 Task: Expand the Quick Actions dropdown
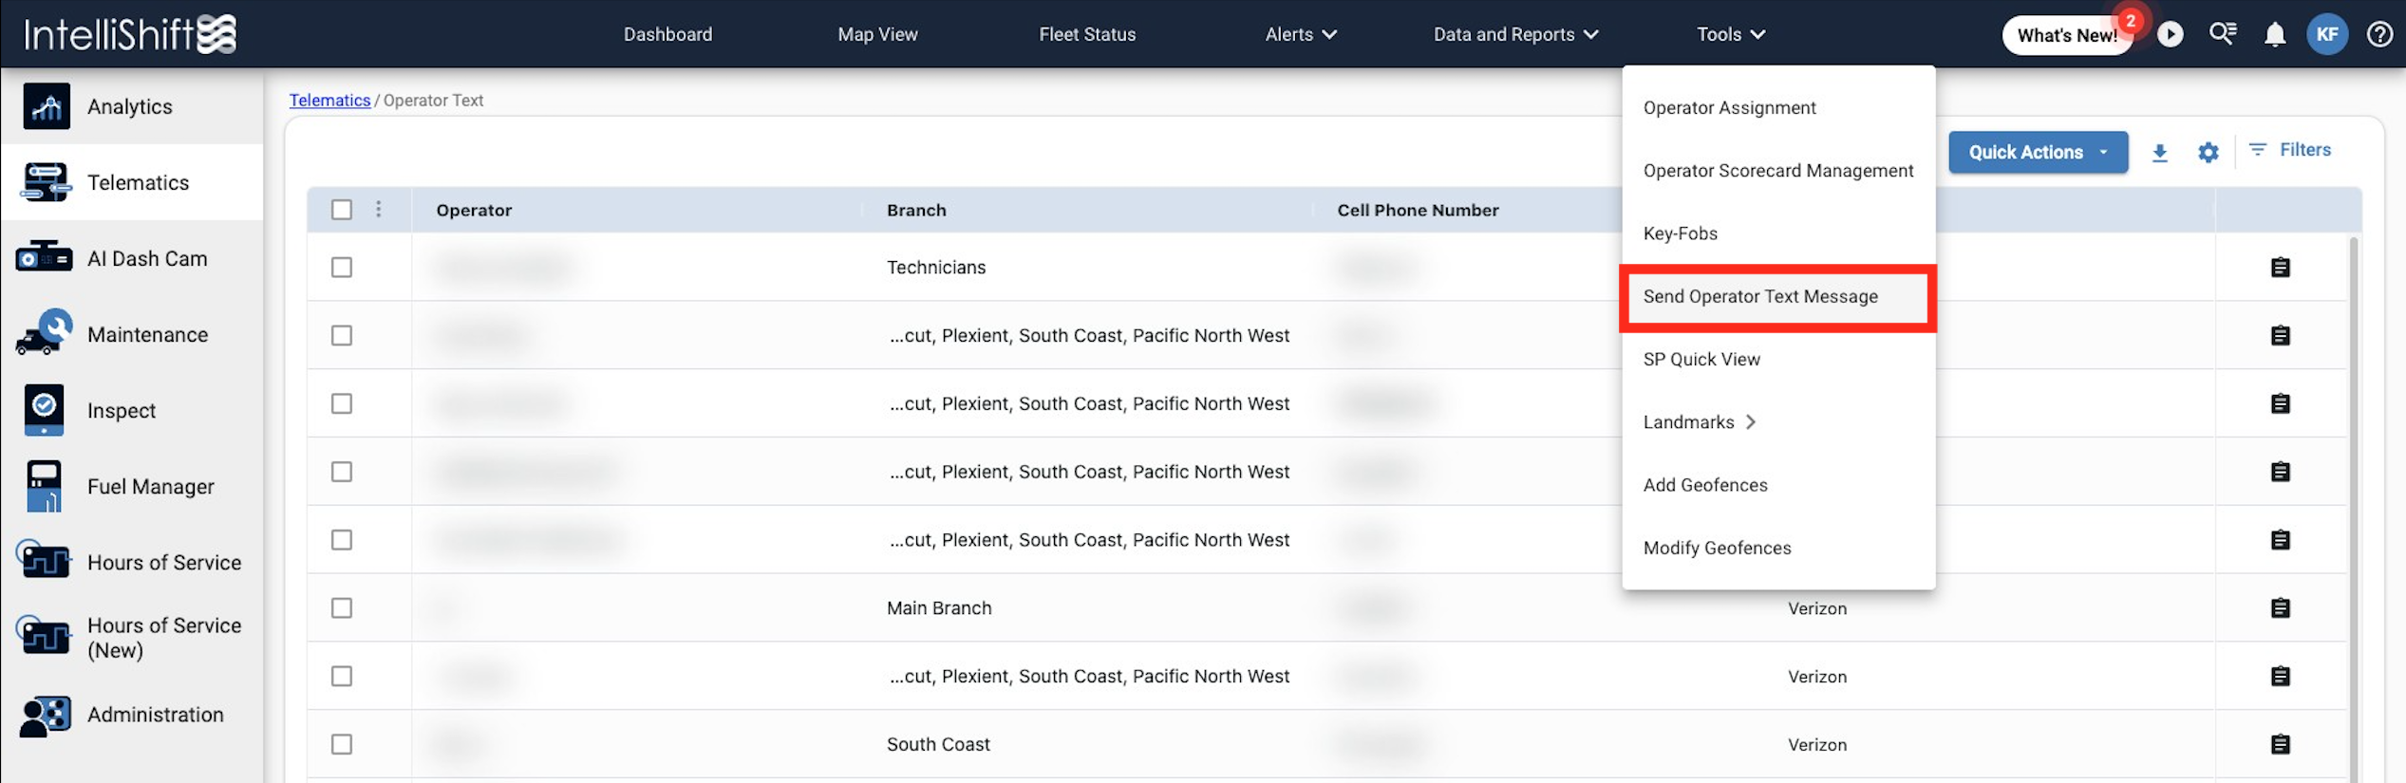click(2037, 153)
